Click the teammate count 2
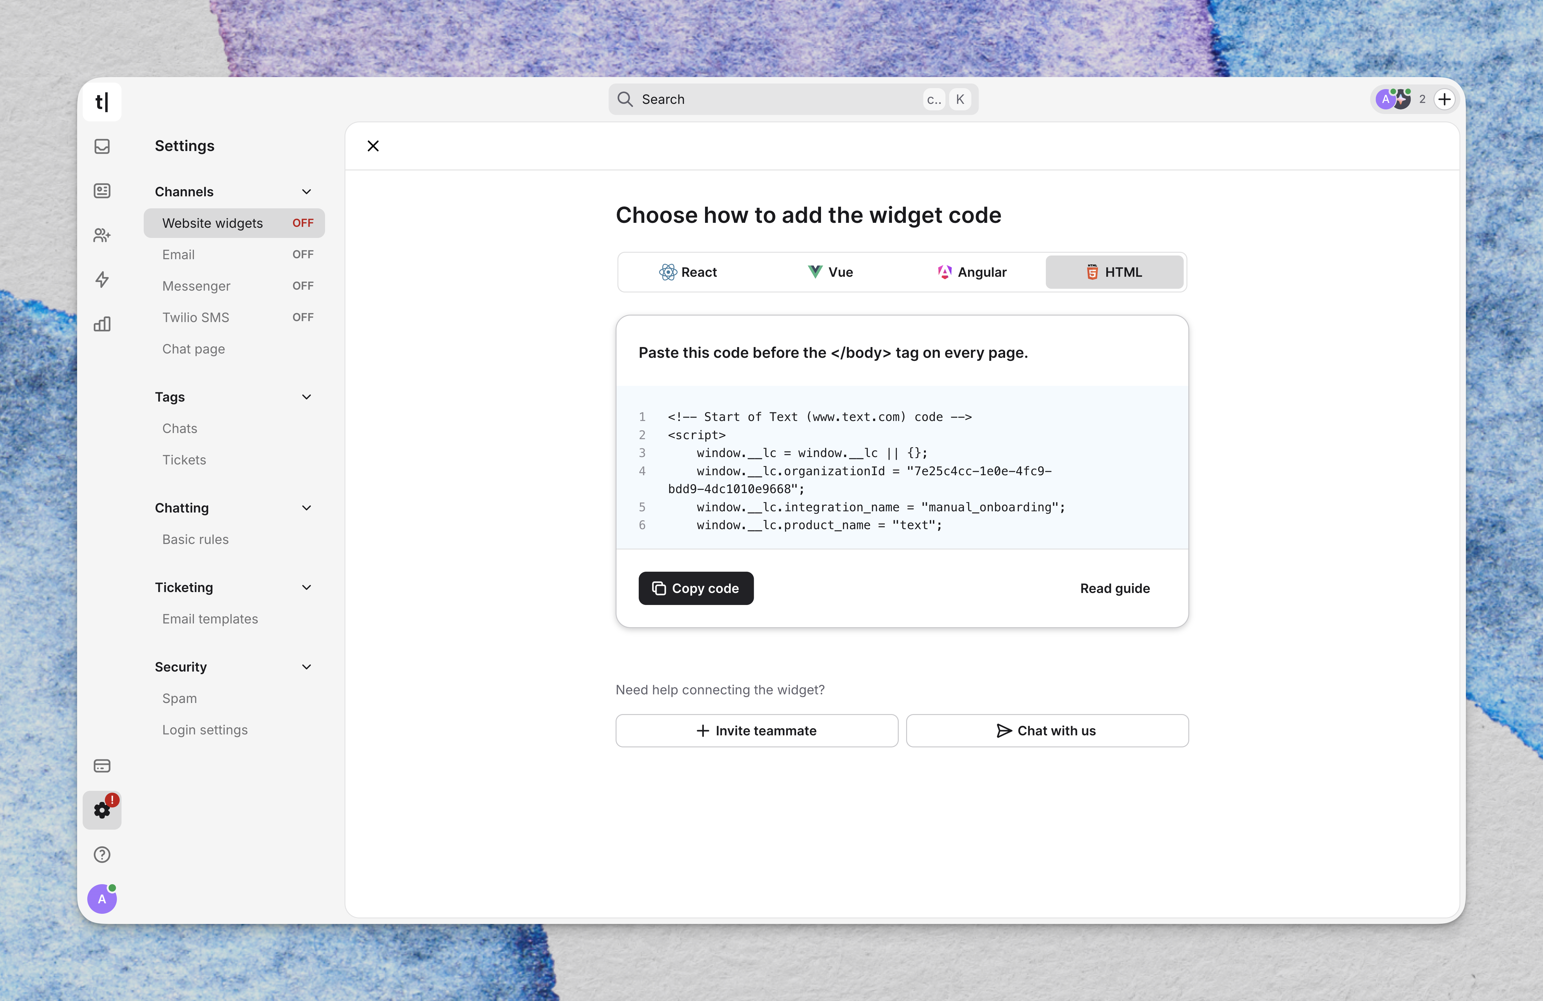This screenshot has width=1543, height=1001. point(1422,99)
